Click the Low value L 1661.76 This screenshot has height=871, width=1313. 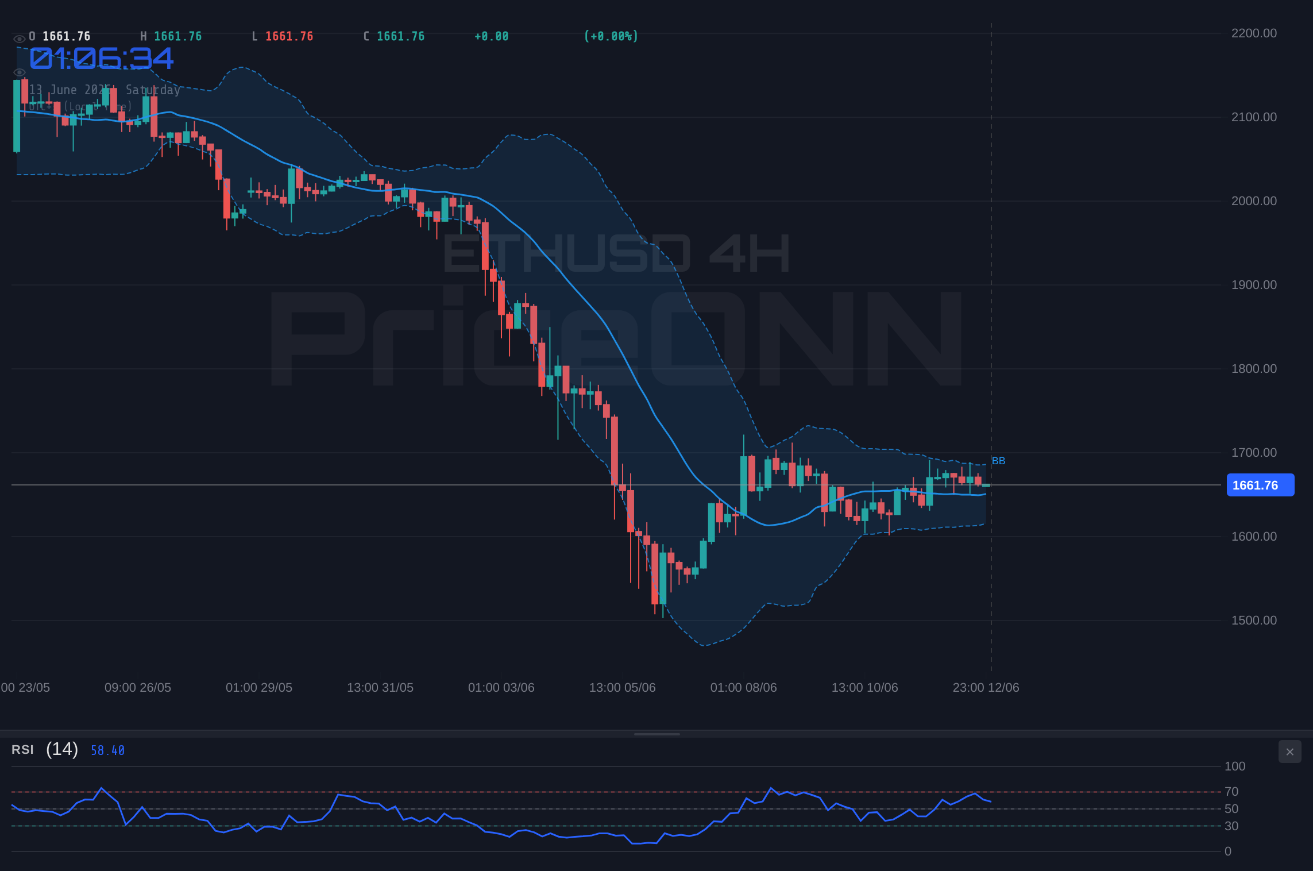(283, 36)
